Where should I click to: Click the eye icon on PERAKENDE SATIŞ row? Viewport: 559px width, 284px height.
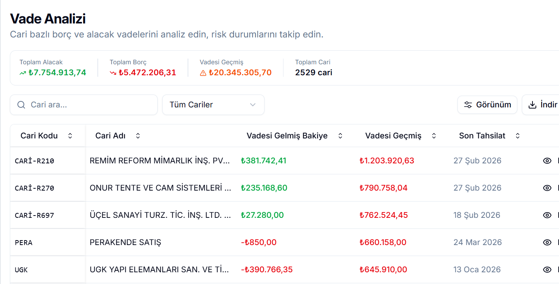[547, 242]
